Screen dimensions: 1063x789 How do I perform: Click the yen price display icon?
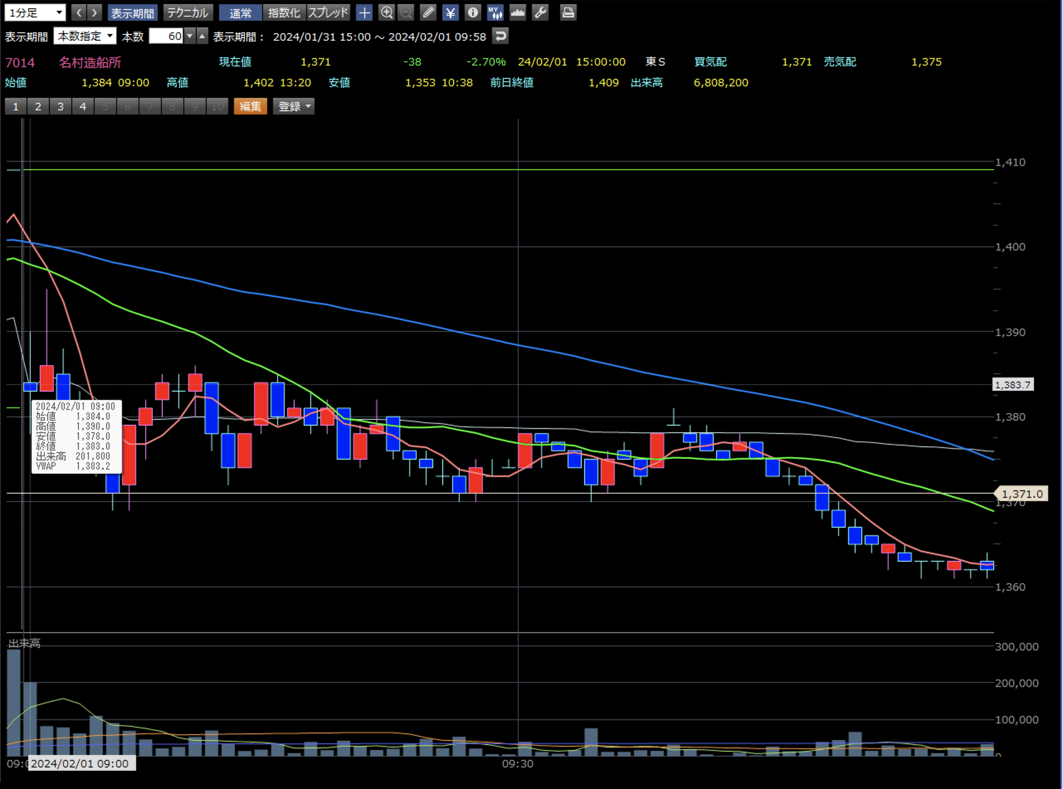click(x=450, y=13)
